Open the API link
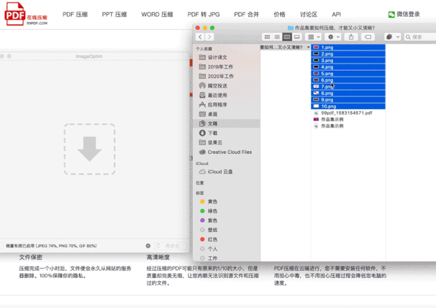This screenshot has height=308, width=436. (x=336, y=14)
